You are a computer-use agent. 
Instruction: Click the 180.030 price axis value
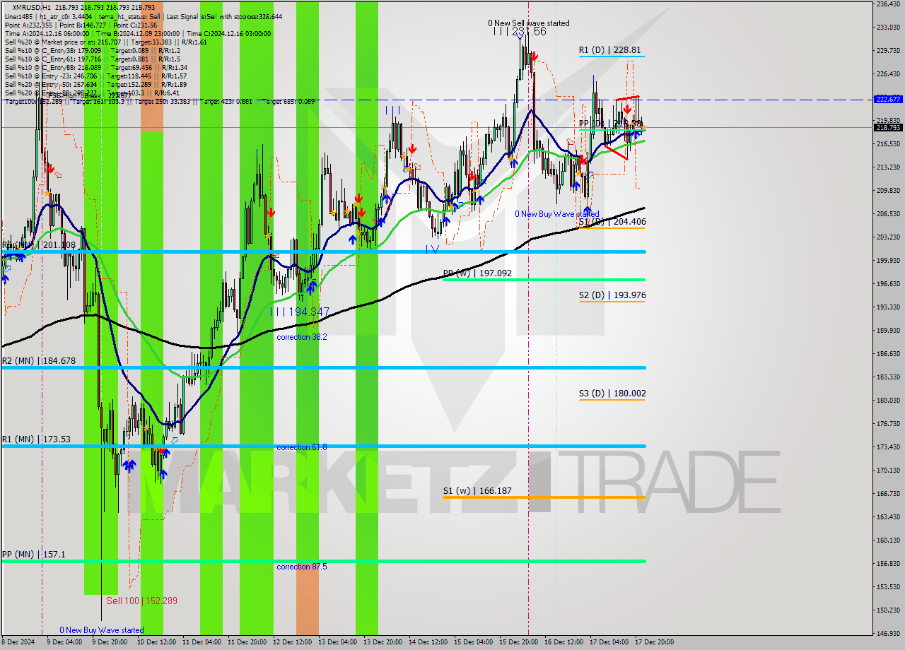click(x=888, y=401)
